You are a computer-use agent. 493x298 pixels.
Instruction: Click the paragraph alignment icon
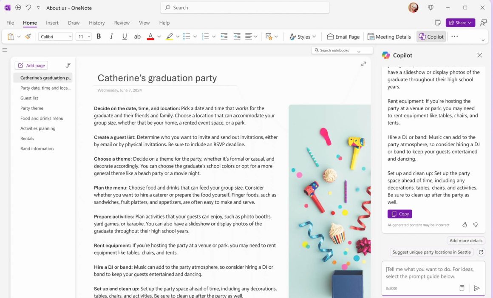(x=248, y=37)
